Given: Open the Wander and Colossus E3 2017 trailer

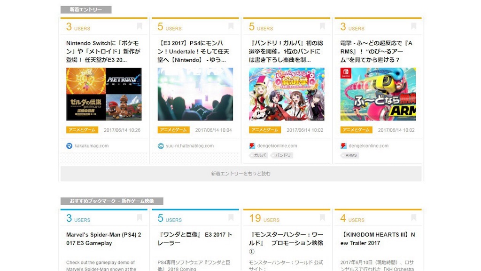Looking at the screenshot, I should 195,239.
